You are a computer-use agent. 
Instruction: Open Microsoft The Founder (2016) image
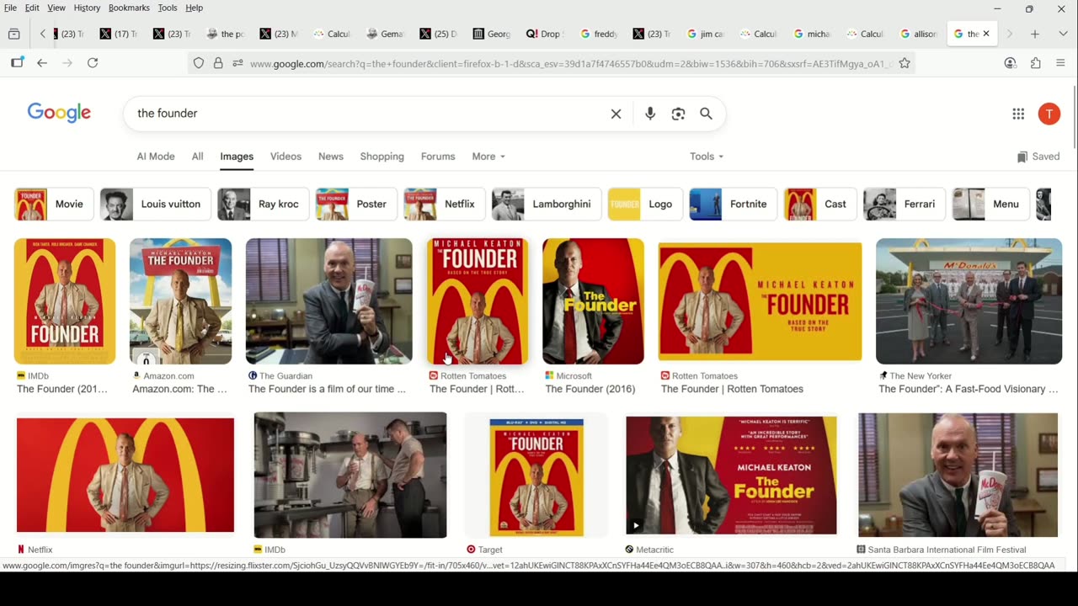593,301
